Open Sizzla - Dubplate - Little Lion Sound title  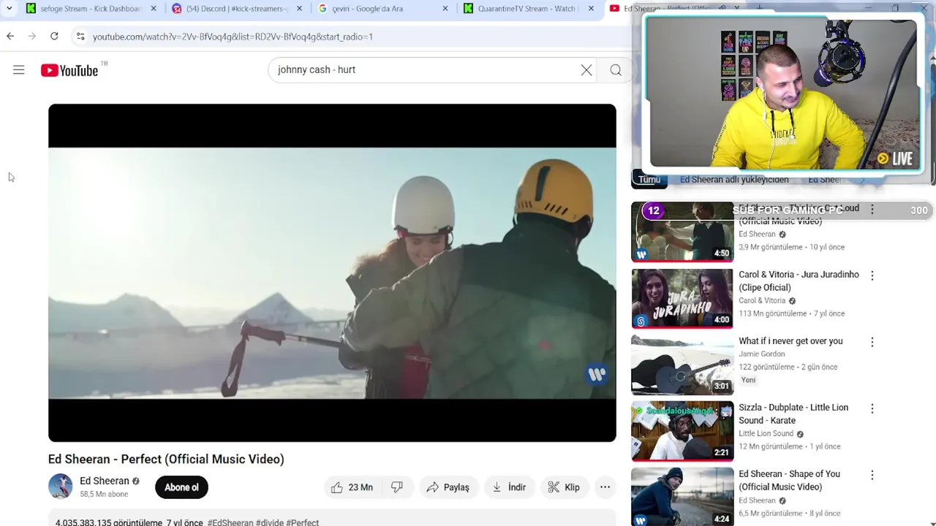(x=793, y=414)
